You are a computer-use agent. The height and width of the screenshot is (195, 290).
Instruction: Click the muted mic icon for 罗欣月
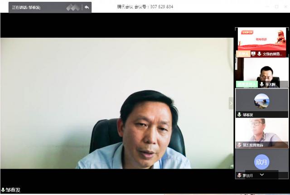(239, 175)
